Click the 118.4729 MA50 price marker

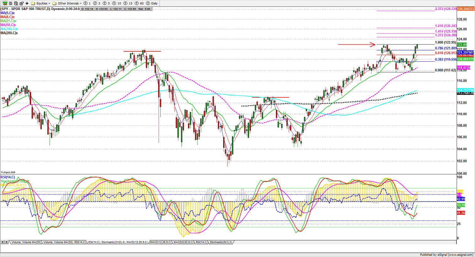[x=464, y=68]
